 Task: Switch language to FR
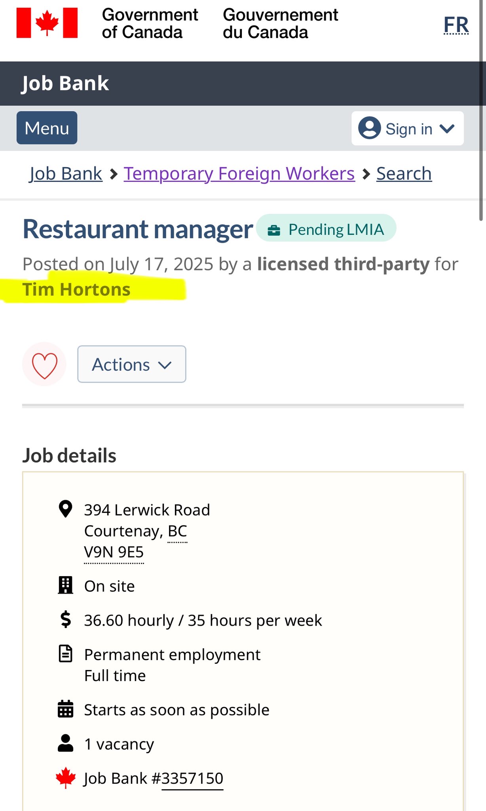[x=456, y=25]
